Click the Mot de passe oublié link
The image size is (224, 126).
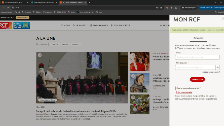tap(211, 72)
